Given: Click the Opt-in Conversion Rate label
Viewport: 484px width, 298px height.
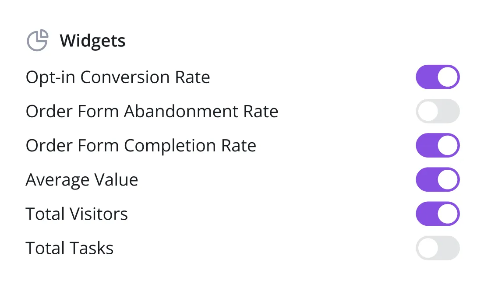Looking at the screenshot, I should [x=118, y=77].
